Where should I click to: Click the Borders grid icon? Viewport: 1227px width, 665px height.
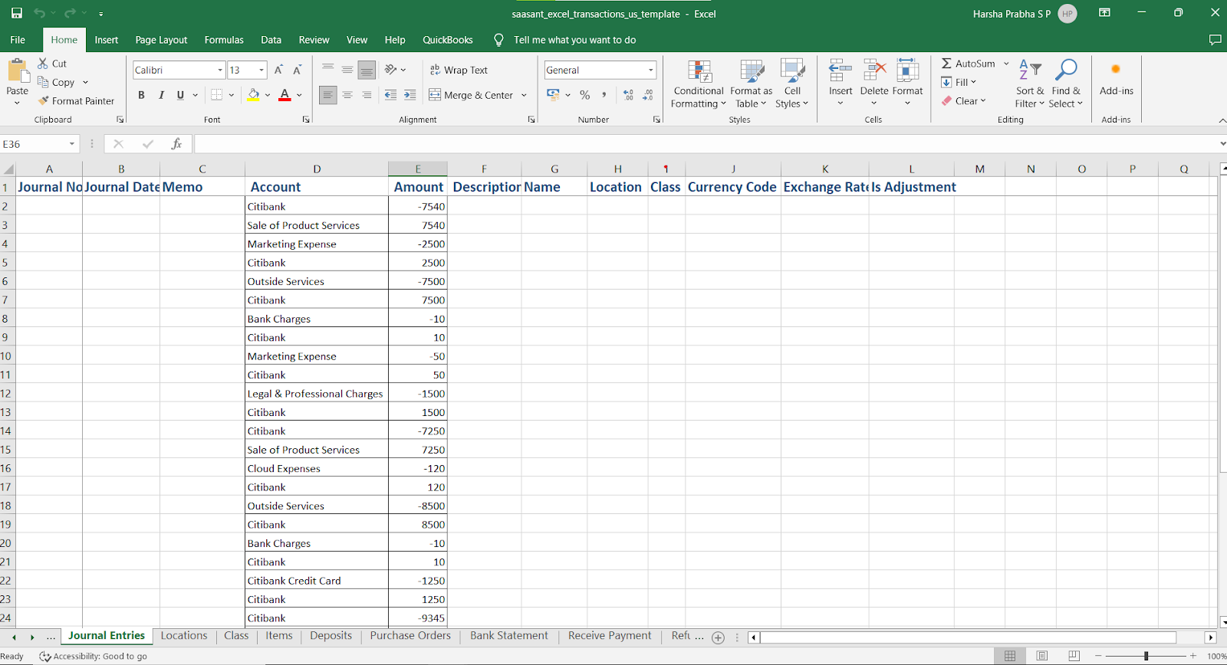[217, 95]
